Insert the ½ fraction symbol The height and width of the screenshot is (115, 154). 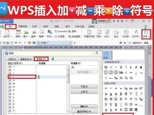tap(126, 78)
